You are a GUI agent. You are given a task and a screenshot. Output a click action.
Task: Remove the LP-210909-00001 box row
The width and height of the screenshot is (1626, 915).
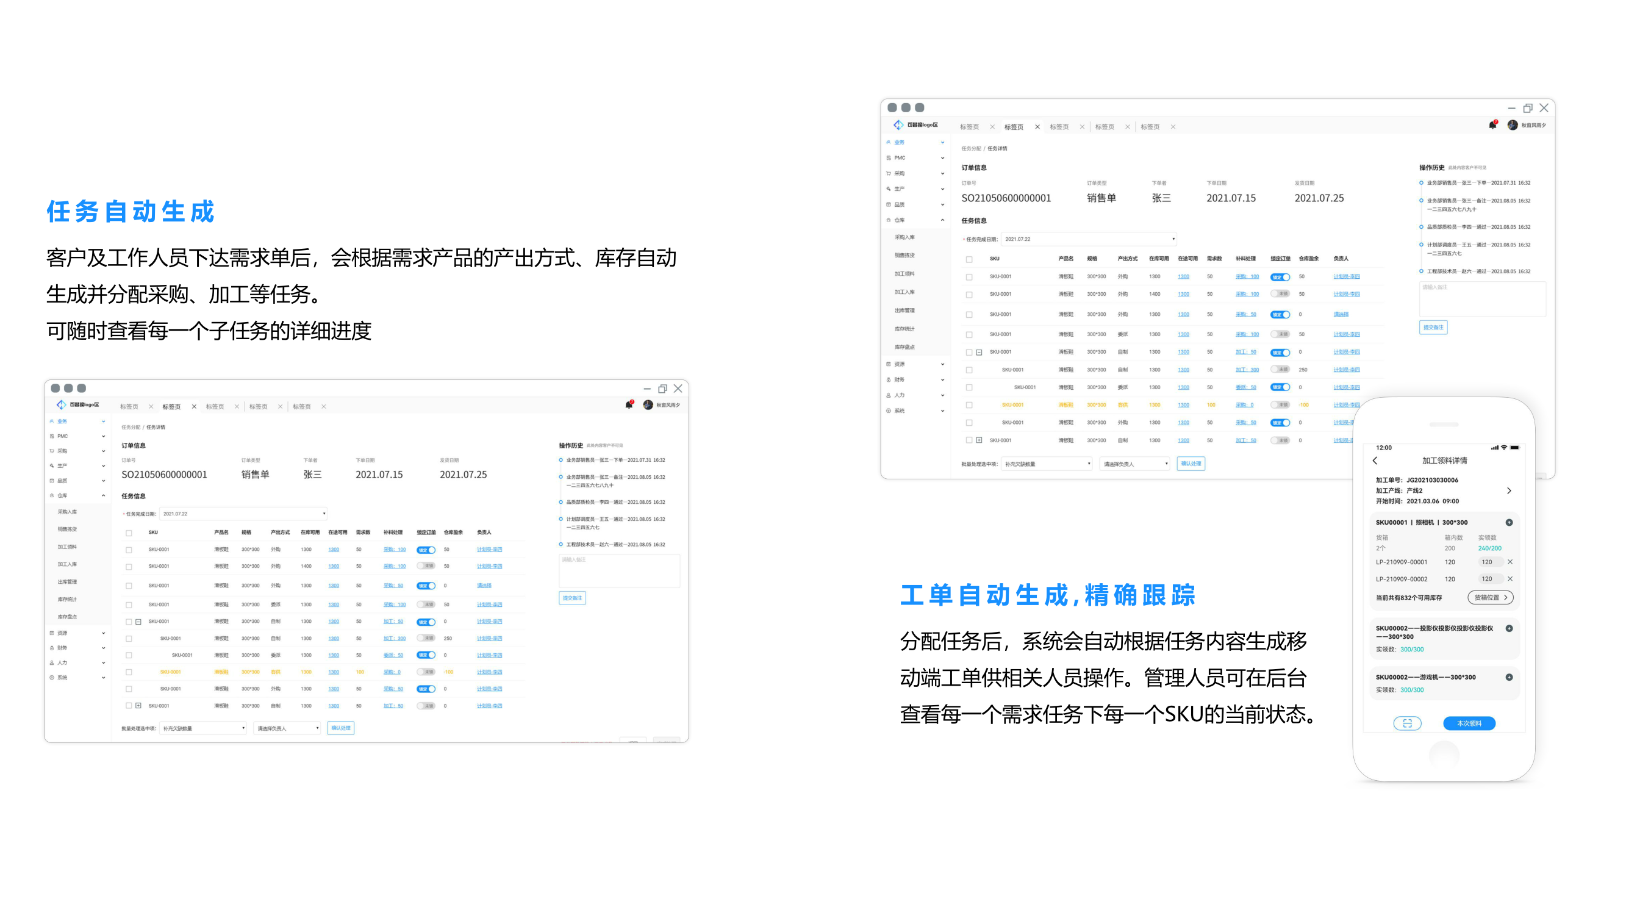click(x=1510, y=561)
